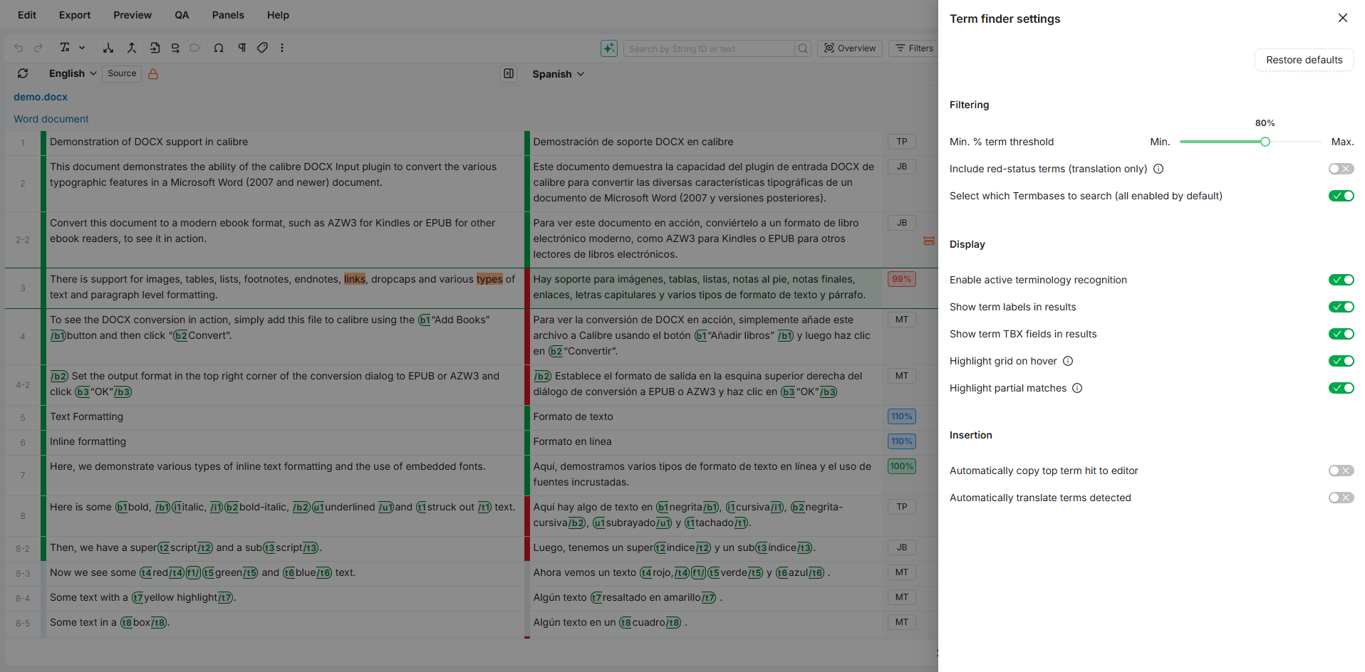
Task: Open the three-dot more options menu
Action: 282,48
